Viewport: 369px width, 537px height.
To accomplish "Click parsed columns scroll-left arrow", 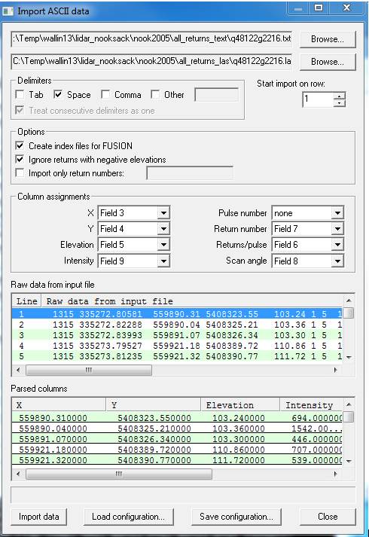I will pos(18,474).
